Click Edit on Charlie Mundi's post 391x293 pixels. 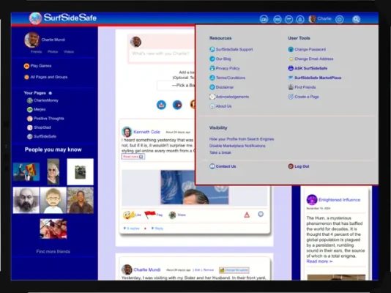pyautogui.click(x=198, y=270)
